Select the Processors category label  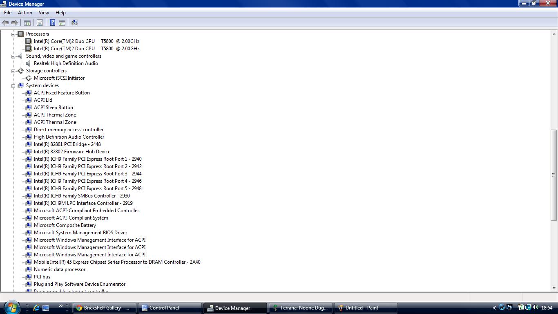pyautogui.click(x=38, y=34)
